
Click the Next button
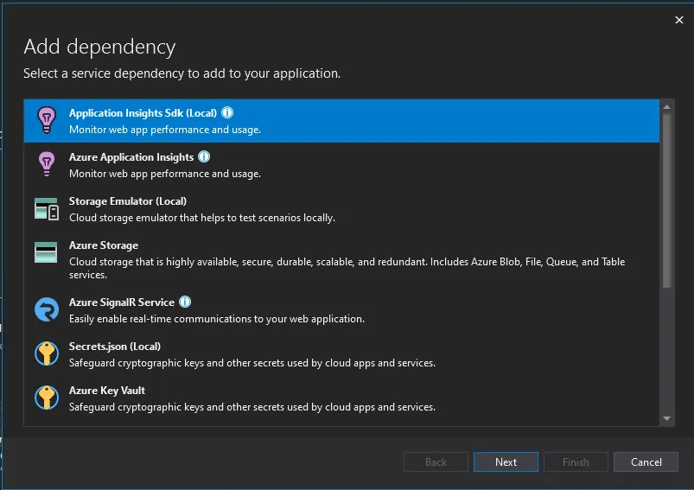506,462
